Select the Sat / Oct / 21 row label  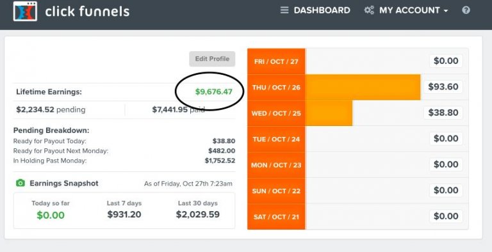pyautogui.click(x=276, y=217)
